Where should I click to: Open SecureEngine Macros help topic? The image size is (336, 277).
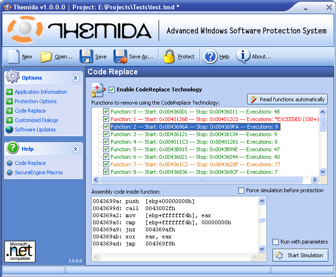(x=39, y=172)
